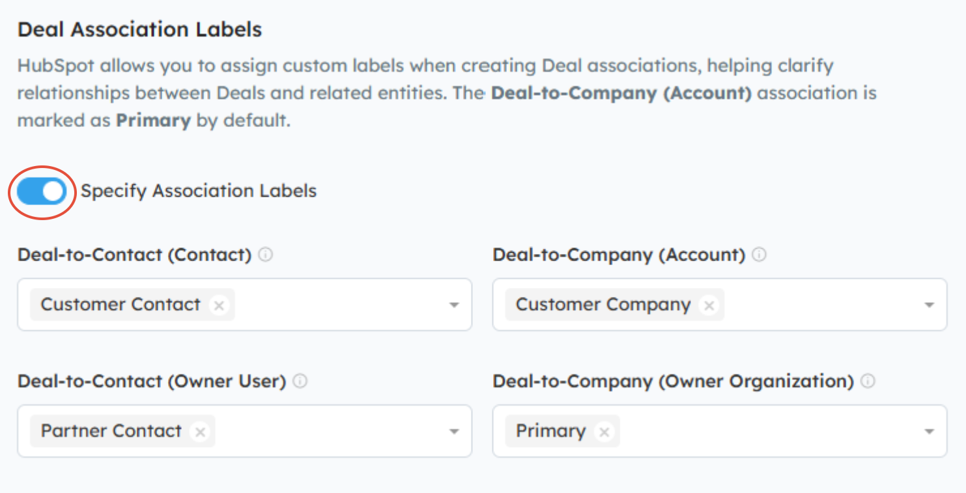966x493 pixels.
Task: Click empty space inside Deal-to-Company (Owner Organization) field
Action: [769, 432]
